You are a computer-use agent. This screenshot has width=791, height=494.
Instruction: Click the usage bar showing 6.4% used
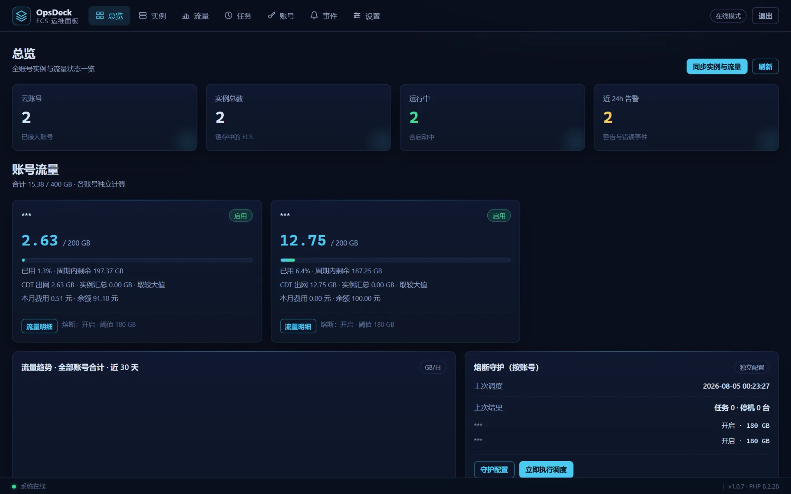click(x=395, y=260)
